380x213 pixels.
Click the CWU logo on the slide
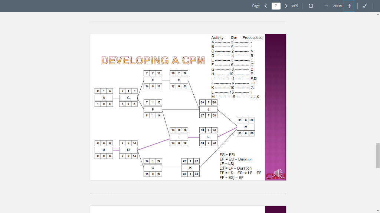[x=276, y=176]
